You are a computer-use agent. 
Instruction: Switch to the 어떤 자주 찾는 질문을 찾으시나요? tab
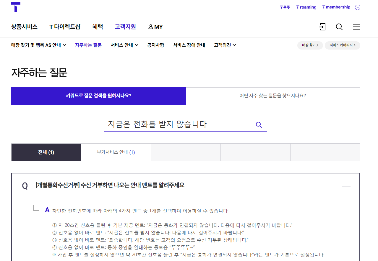click(273, 96)
